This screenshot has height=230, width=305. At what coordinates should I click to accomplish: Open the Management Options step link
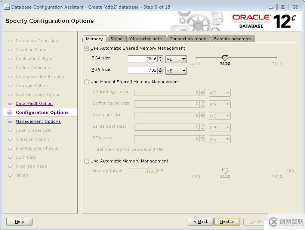point(38,121)
